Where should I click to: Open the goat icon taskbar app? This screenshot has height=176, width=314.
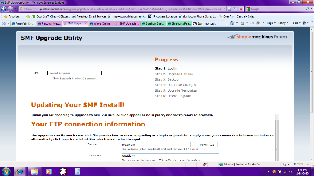click(x=63, y=172)
